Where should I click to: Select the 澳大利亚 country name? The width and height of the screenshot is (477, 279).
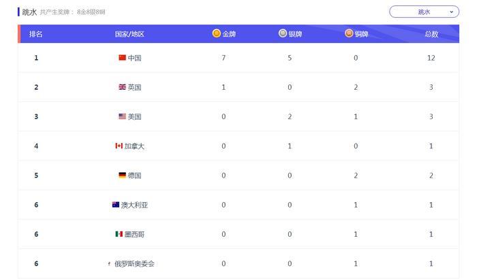click(x=134, y=205)
